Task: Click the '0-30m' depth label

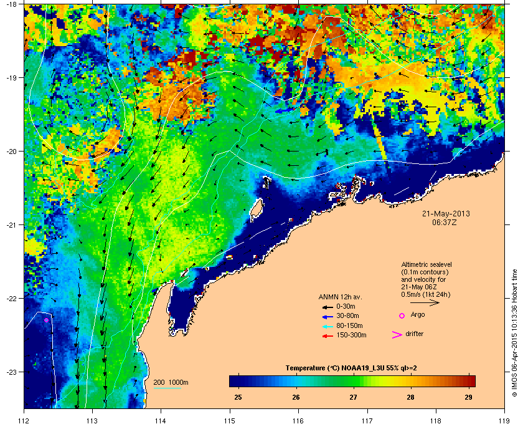Action: pos(346,306)
